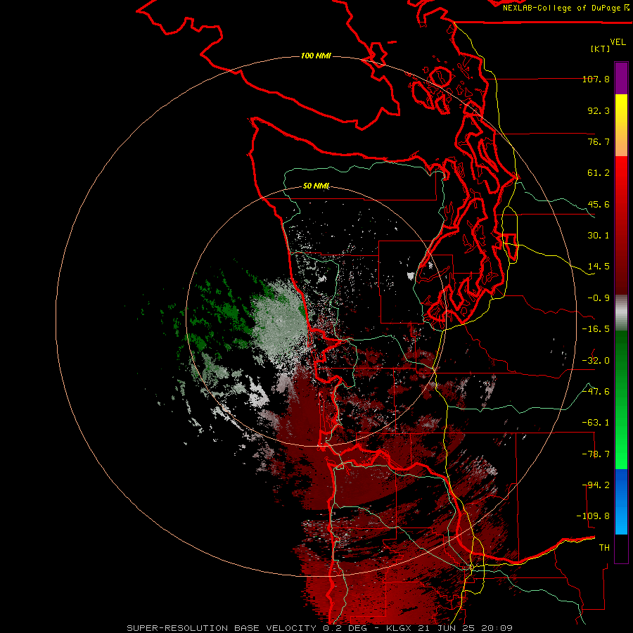Screen dimensions: 633x633
Task: Select the 14.5 scale value
Action: [x=599, y=267]
